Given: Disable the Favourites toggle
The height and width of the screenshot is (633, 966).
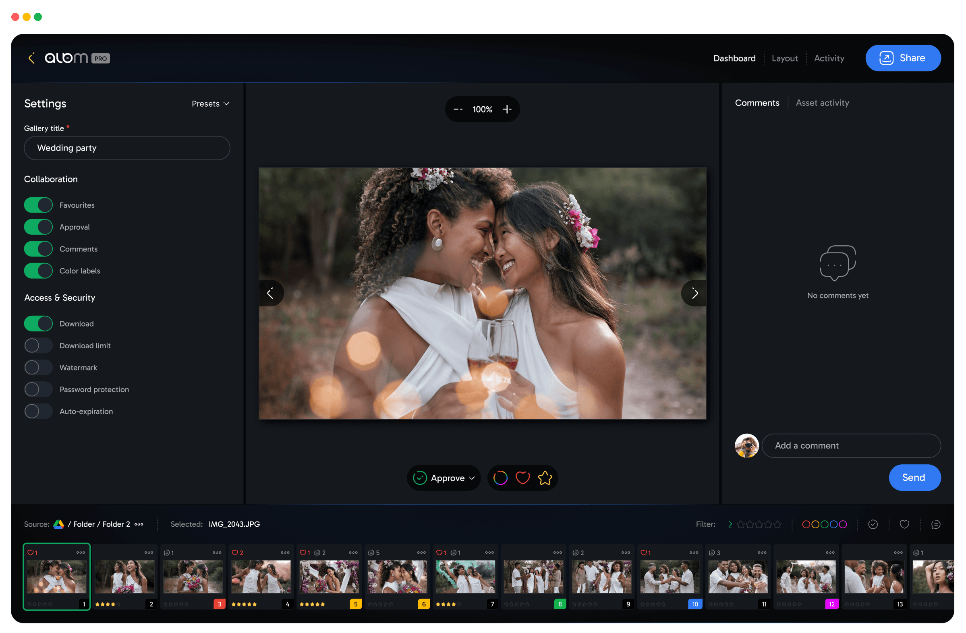Looking at the screenshot, I should [39, 205].
